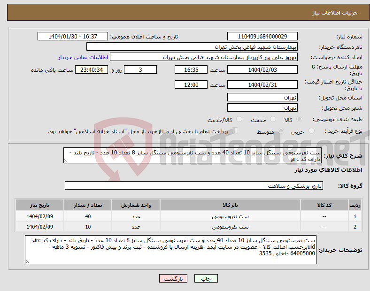Click the گروه کالا field دارو، پزشکی و سلامت
This screenshot has height=291, width=370.
(x=194, y=185)
